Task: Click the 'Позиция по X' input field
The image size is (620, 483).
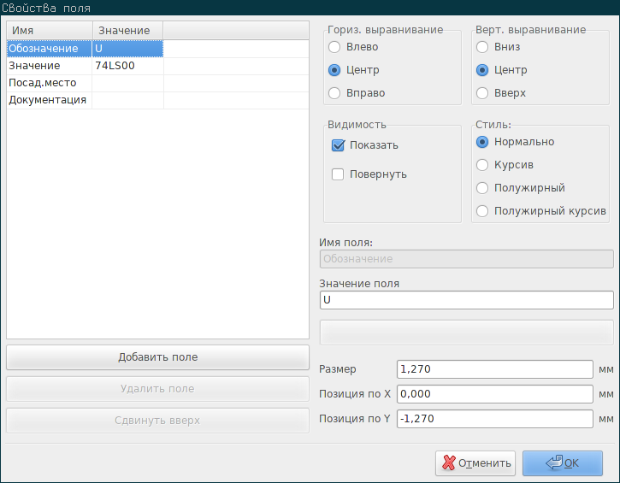Action: (x=495, y=394)
